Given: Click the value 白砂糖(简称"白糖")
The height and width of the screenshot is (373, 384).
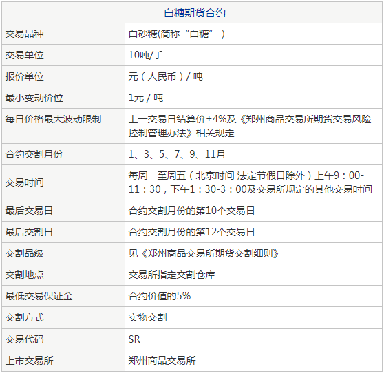Looking at the screenshot, I should point(177,34).
